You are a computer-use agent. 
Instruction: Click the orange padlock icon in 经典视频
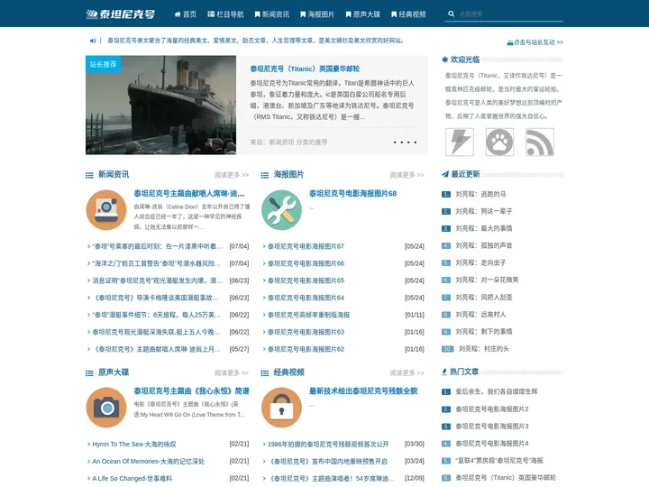(x=281, y=408)
